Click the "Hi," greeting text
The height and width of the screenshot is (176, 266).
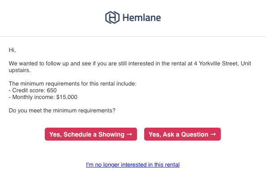[x=12, y=50]
